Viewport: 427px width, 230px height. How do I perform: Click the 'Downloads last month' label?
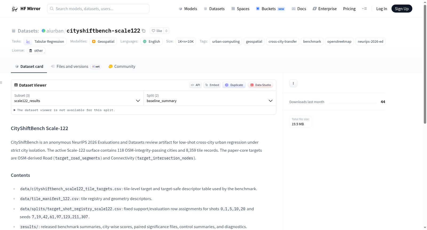[x=307, y=102]
